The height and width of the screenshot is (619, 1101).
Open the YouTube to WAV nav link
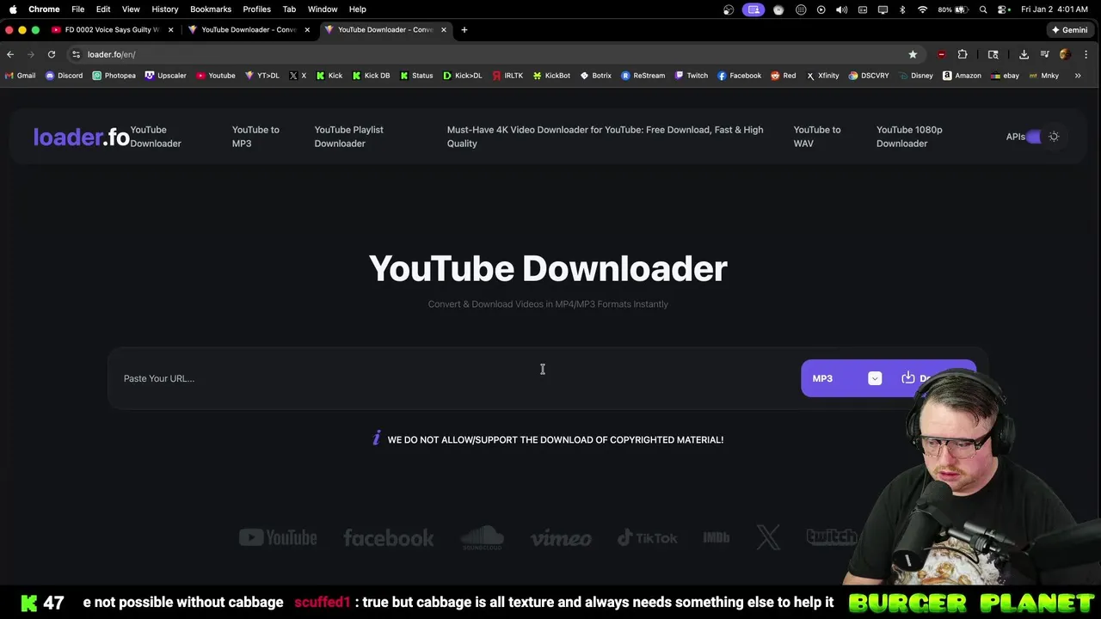(816, 137)
